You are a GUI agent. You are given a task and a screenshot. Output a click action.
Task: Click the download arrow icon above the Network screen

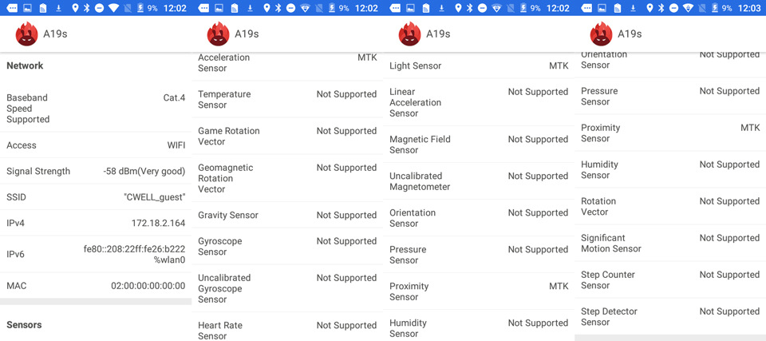(x=58, y=8)
